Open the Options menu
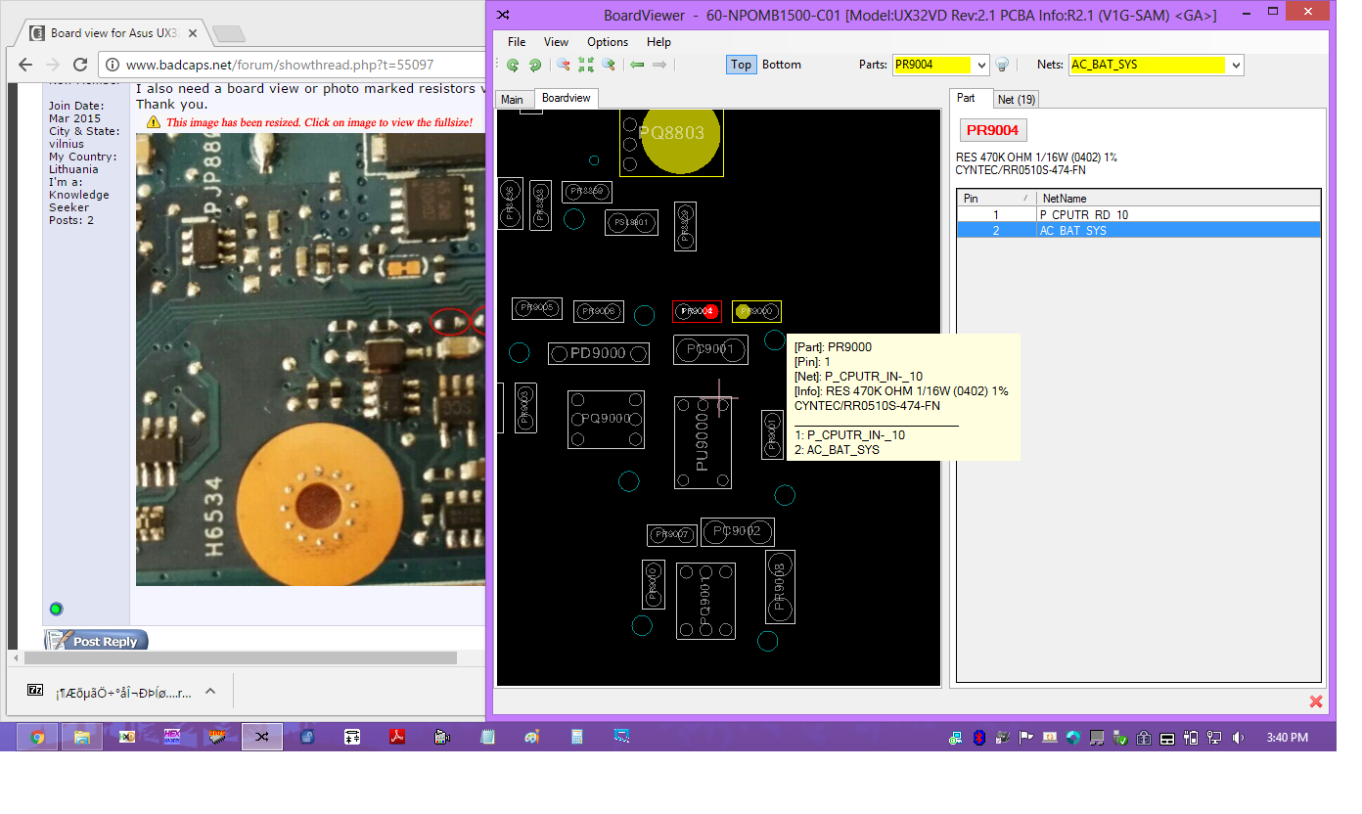Screen dimensions: 1362x814 [608, 42]
